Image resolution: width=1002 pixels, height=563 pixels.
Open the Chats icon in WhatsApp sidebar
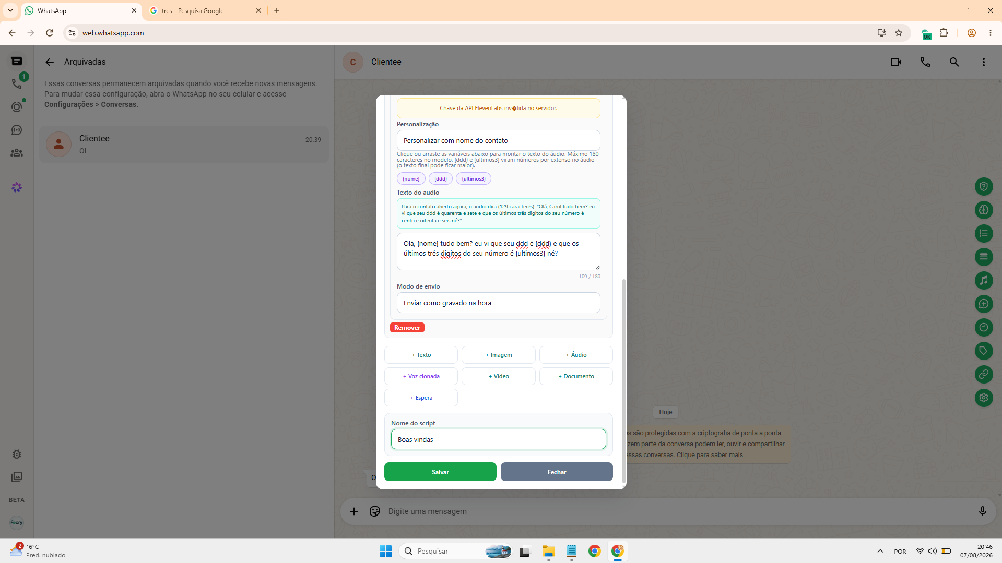pyautogui.click(x=17, y=61)
